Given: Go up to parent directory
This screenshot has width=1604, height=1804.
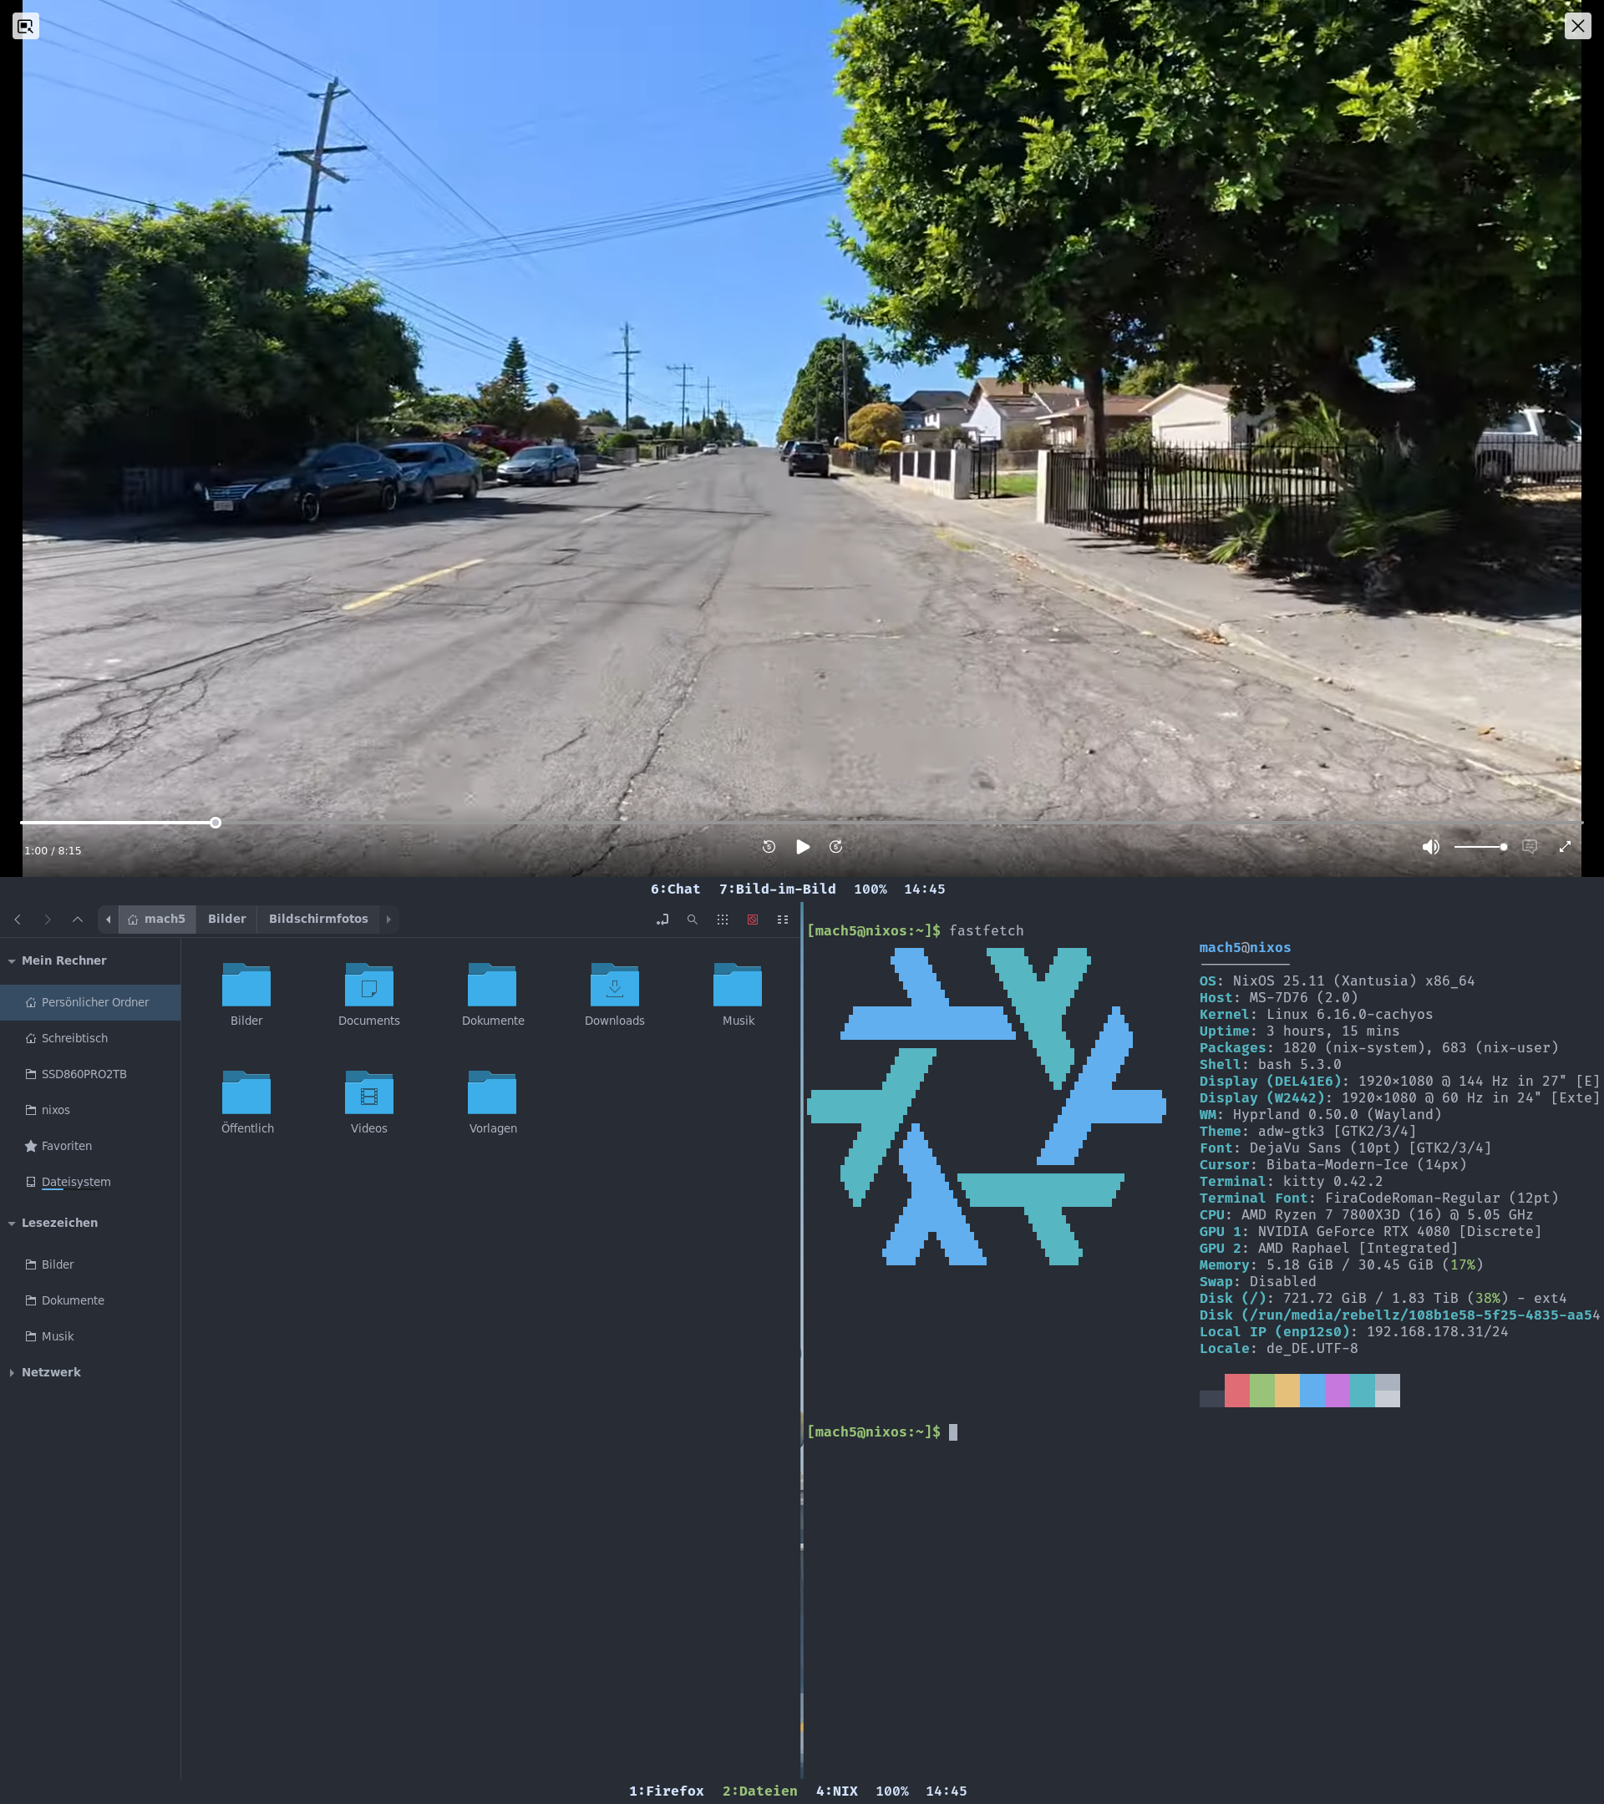Looking at the screenshot, I should click(x=78, y=919).
